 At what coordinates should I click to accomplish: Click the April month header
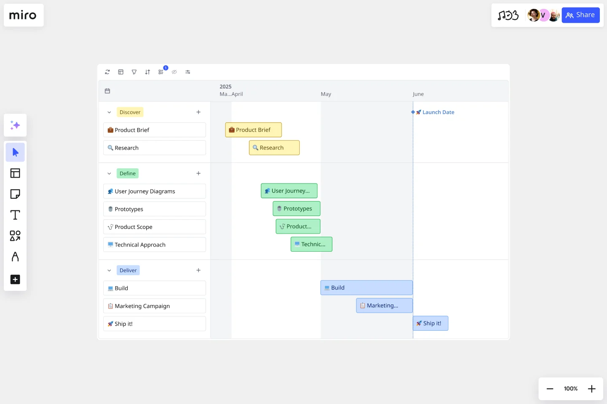tap(237, 94)
